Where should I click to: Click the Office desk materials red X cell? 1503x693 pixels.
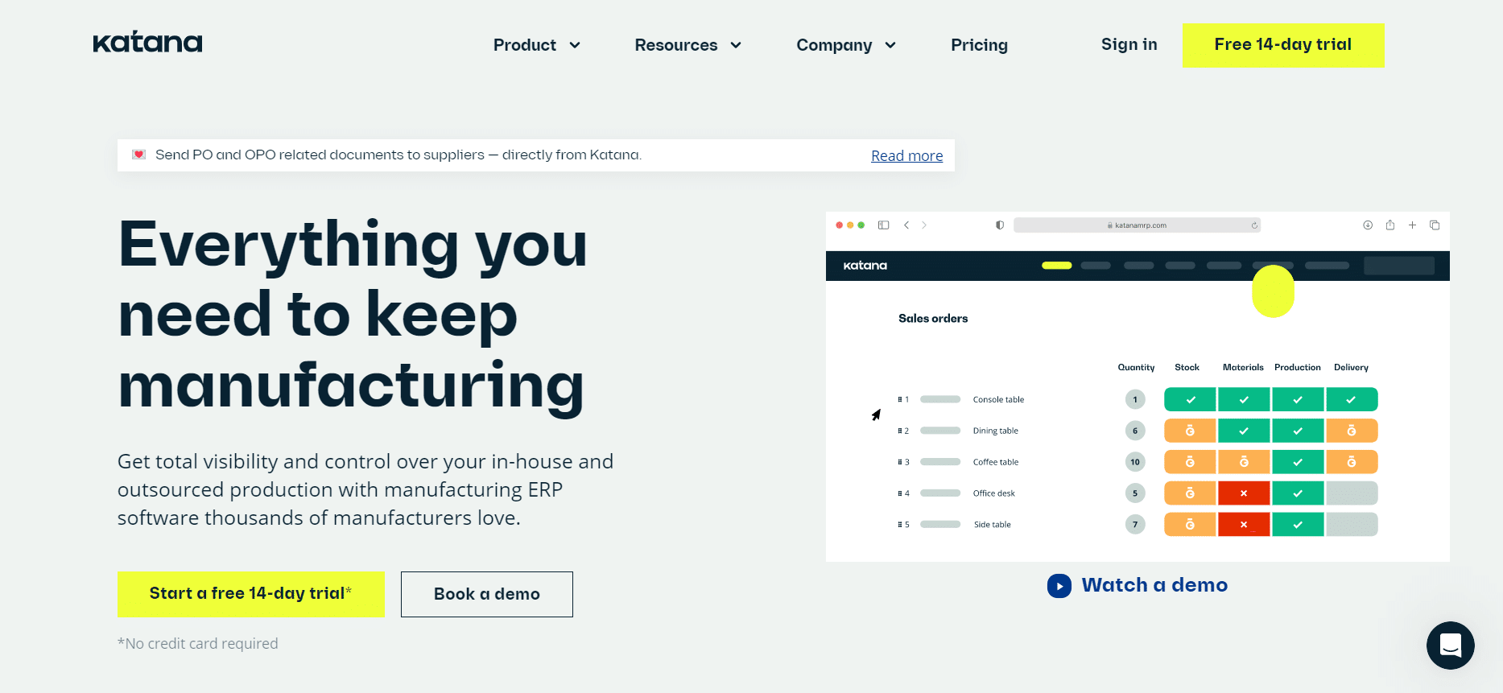[1244, 493]
